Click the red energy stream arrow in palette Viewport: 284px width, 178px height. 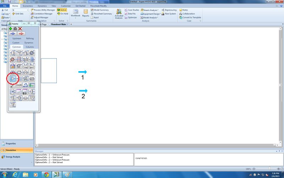point(21,33)
